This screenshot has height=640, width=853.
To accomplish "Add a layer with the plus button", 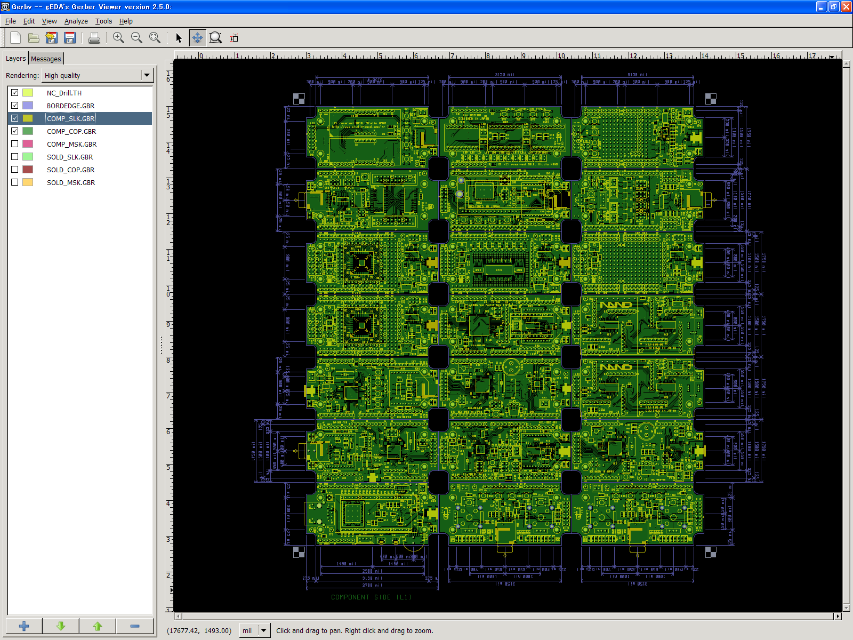I will pyautogui.click(x=24, y=626).
